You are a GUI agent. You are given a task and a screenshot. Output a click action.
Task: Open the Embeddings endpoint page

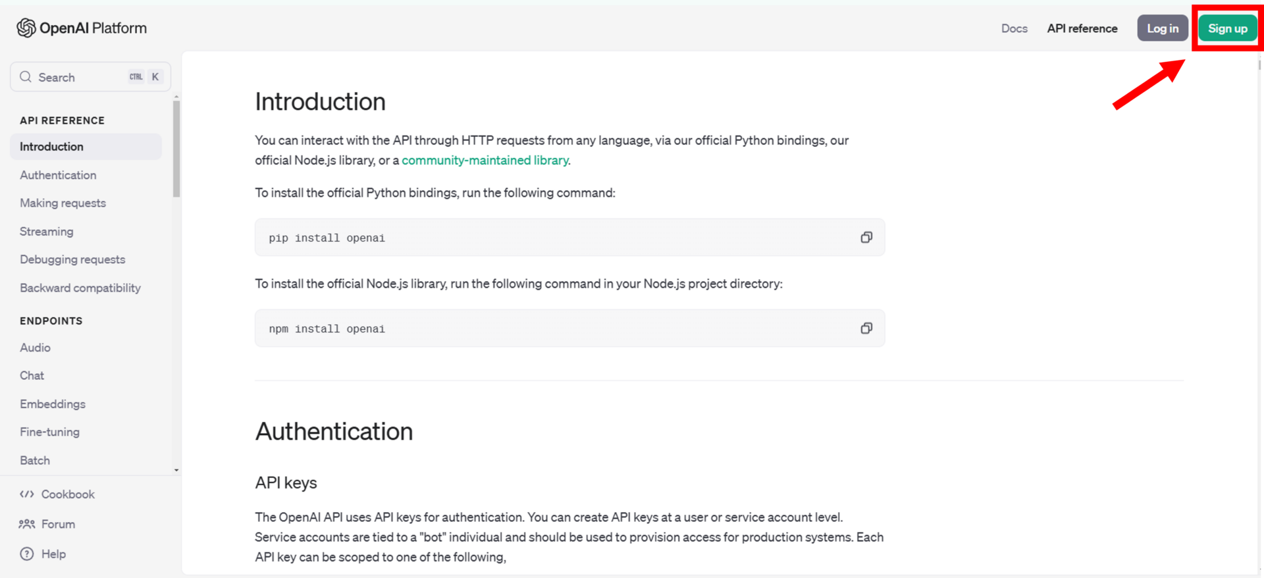(53, 404)
